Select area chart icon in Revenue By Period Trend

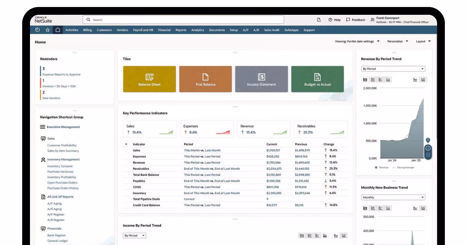coord(365,80)
